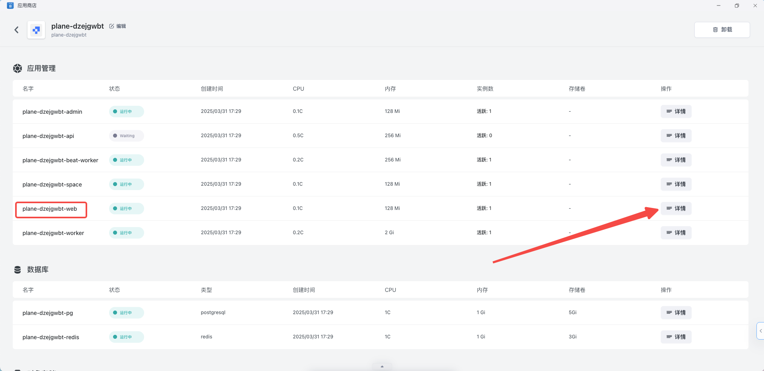The image size is (764, 371).
Task: Open 详情 for plane-dzejgwbt-web
Action: (676, 208)
